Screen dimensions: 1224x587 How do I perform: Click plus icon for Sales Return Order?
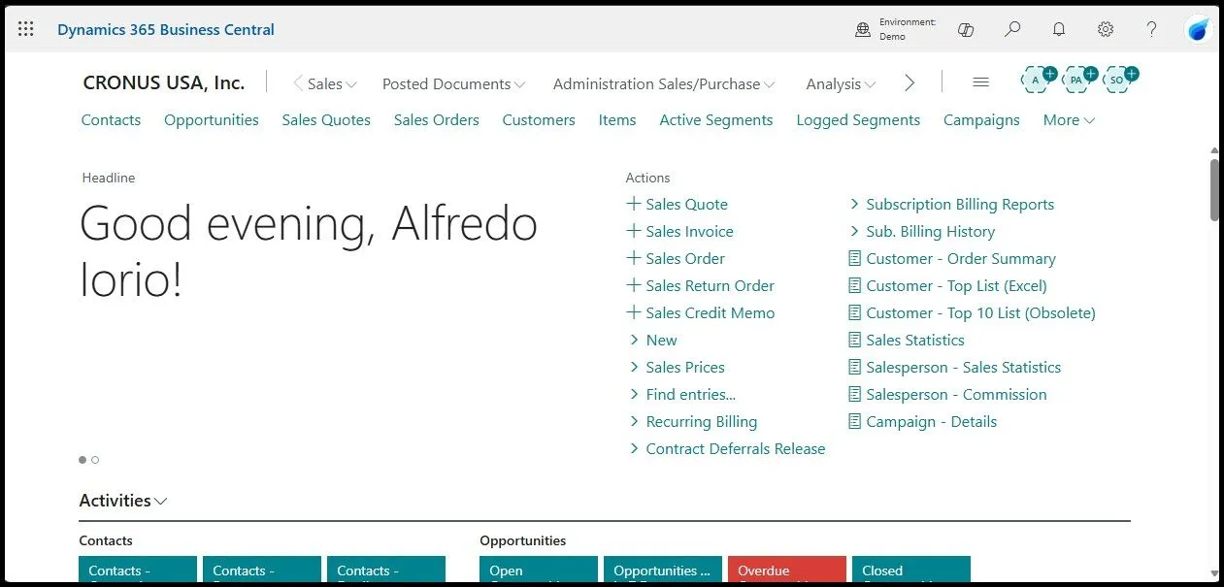click(x=634, y=285)
